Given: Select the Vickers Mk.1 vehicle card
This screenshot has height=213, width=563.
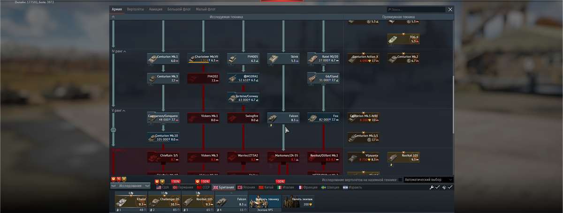Looking at the screenshot, I should click(203, 118).
